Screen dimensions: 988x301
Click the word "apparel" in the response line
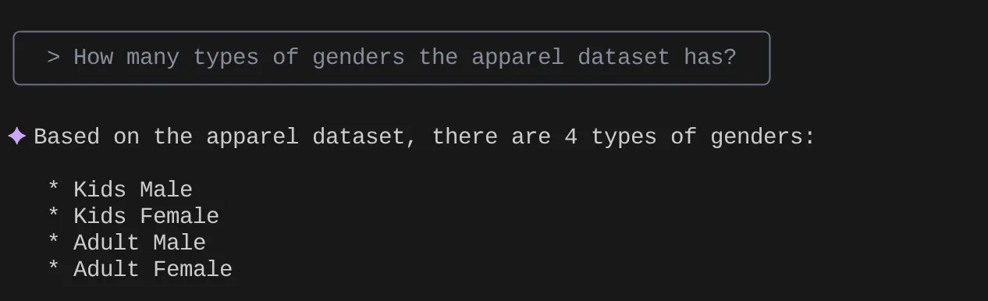pyautogui.click(x=252, y=138)
